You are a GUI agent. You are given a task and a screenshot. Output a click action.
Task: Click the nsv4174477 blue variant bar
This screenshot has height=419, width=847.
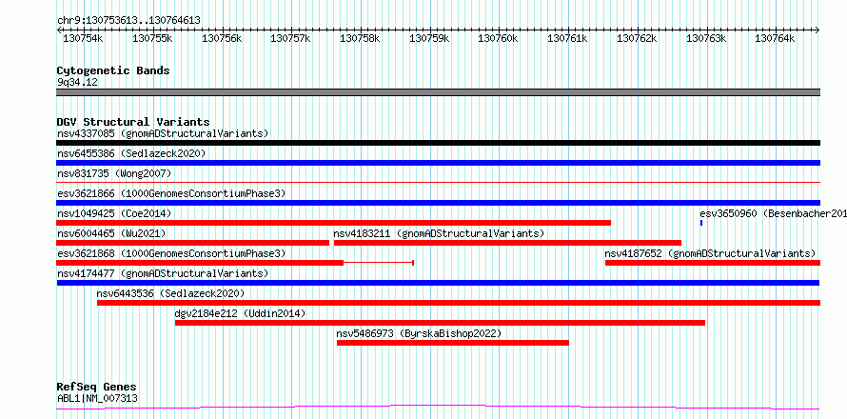(438, 283)
